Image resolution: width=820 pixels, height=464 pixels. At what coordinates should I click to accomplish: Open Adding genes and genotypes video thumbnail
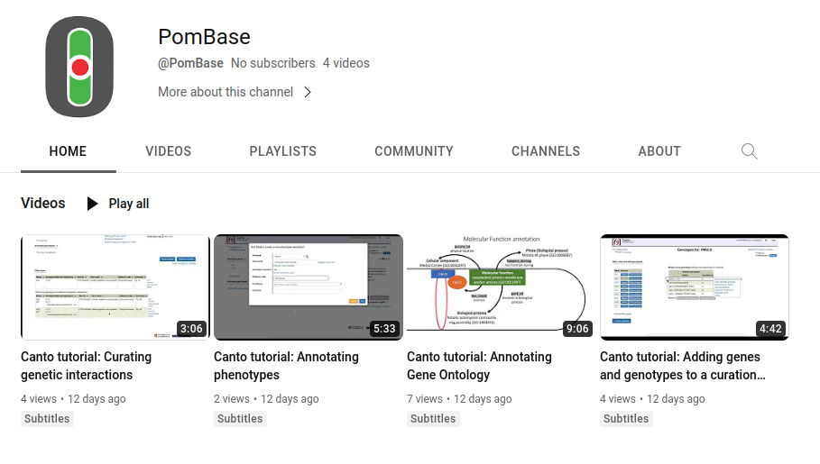(x=695, y=287)
